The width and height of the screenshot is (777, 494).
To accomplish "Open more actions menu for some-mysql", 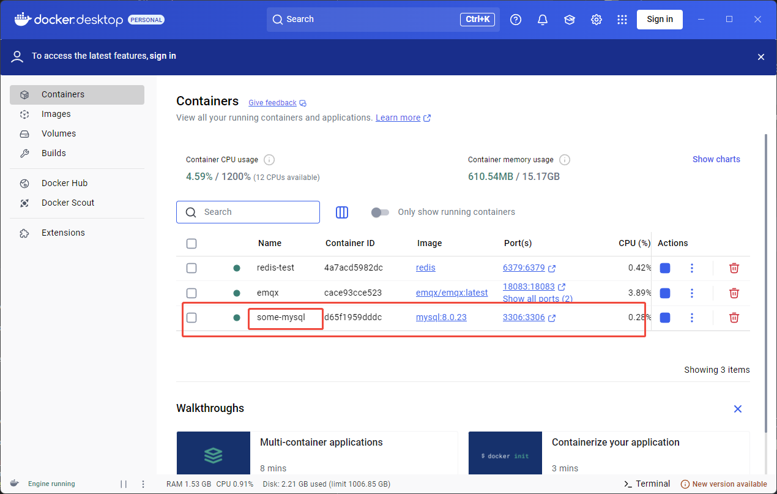I will 692,318.
